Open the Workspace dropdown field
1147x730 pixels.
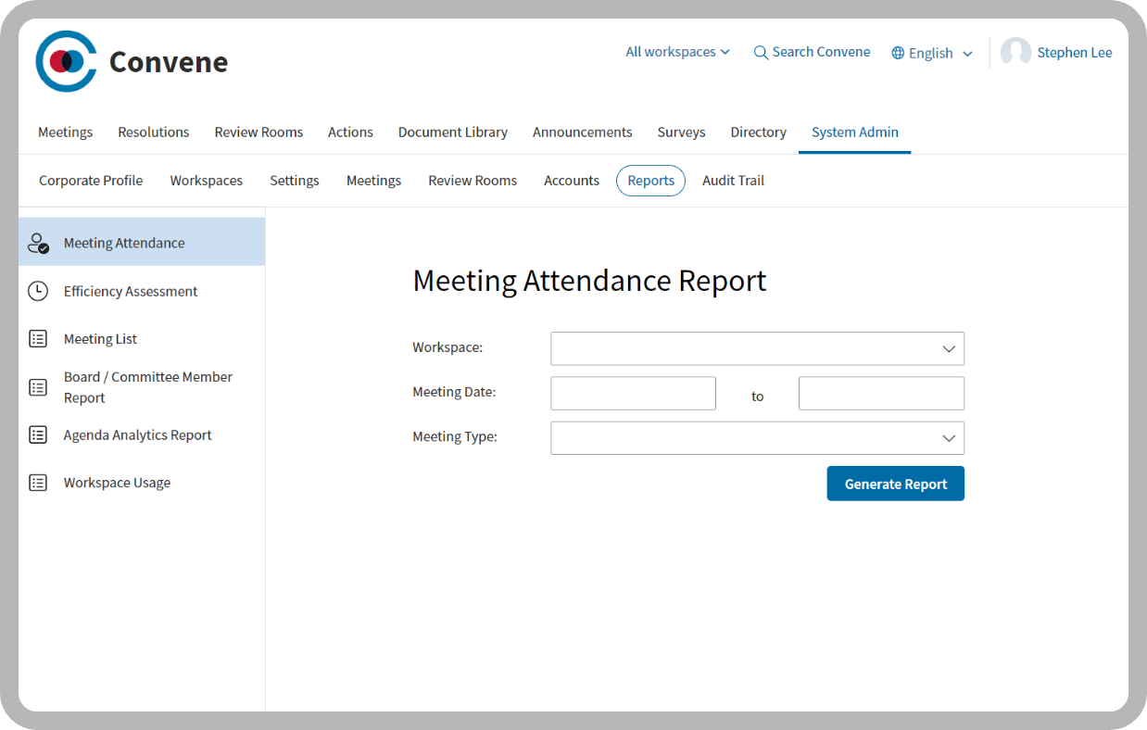tap(757, 348)
